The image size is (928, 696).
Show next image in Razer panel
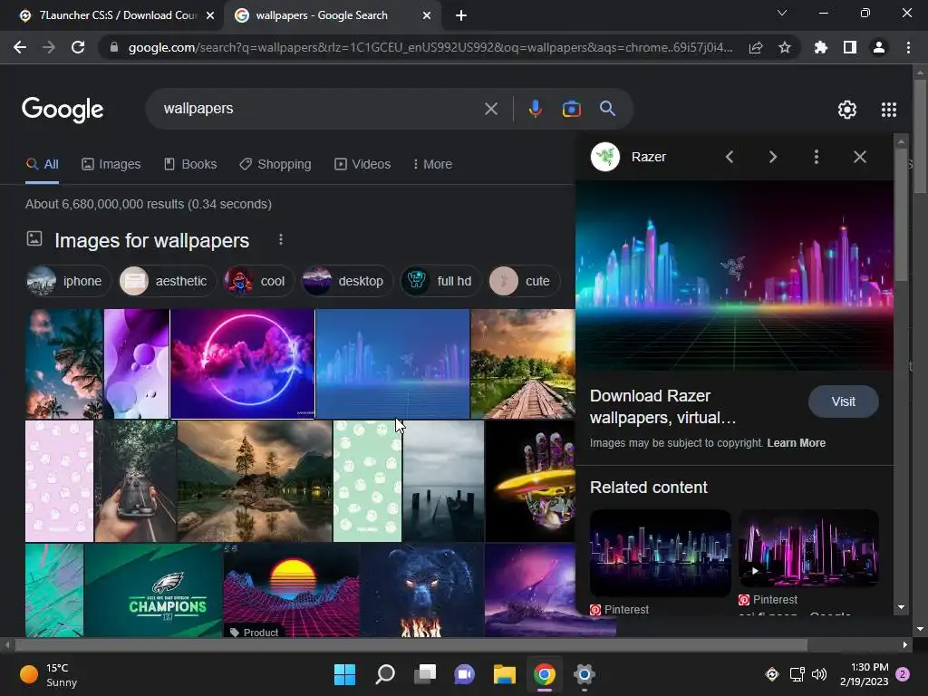[x=772, y=157]
